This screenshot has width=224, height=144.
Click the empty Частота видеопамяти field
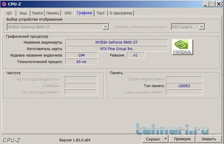[x=81, y=92]
